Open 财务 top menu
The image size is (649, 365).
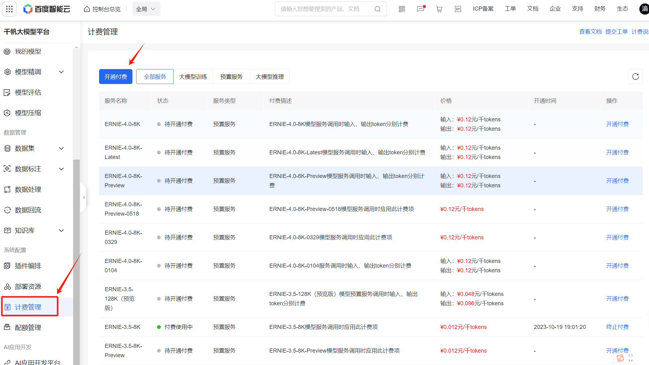coord(600,9)
